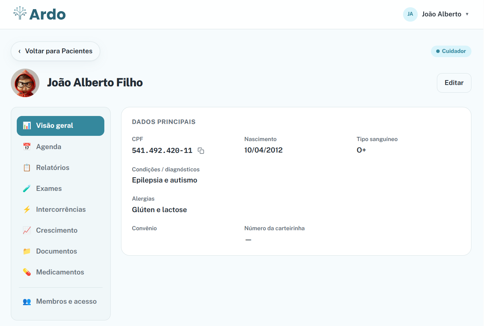
Task: Go to Medicamentos section
Action: click(60, 272)
